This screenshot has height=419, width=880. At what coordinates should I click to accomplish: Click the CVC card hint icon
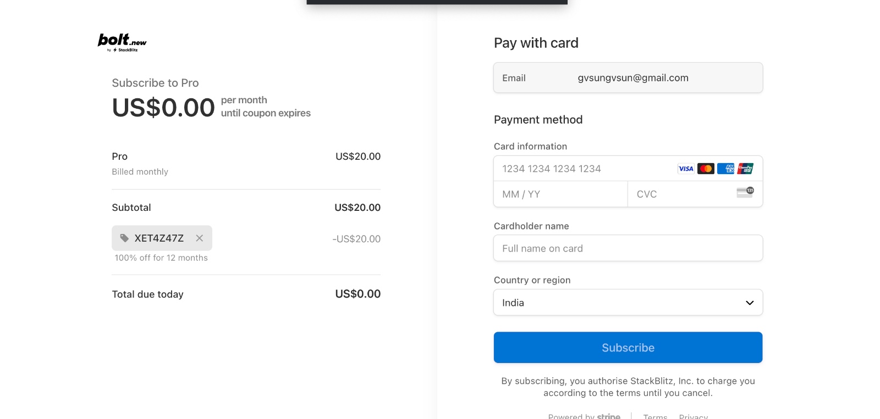point(745,192)
